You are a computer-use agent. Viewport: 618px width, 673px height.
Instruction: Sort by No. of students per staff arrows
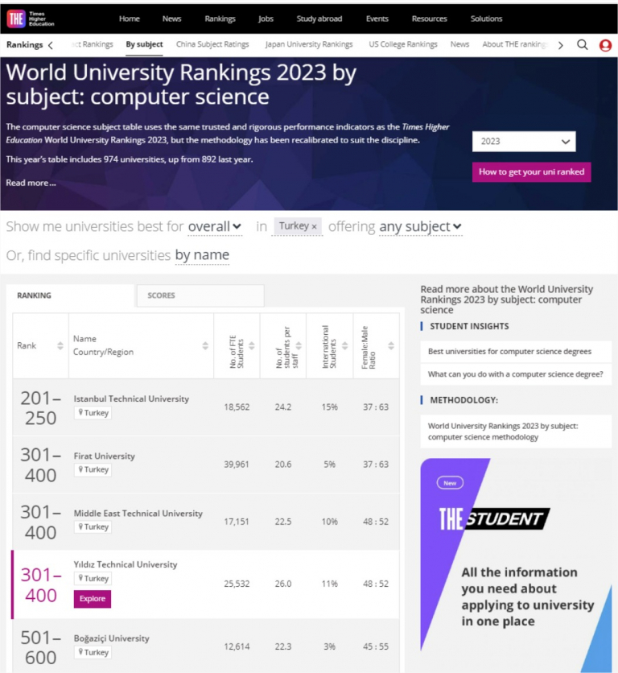(299, 345)
